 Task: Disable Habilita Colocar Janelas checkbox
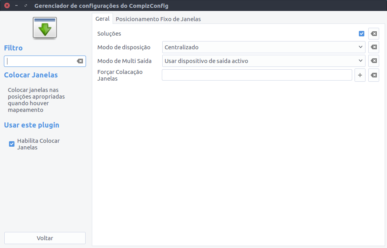click(12, 144)
